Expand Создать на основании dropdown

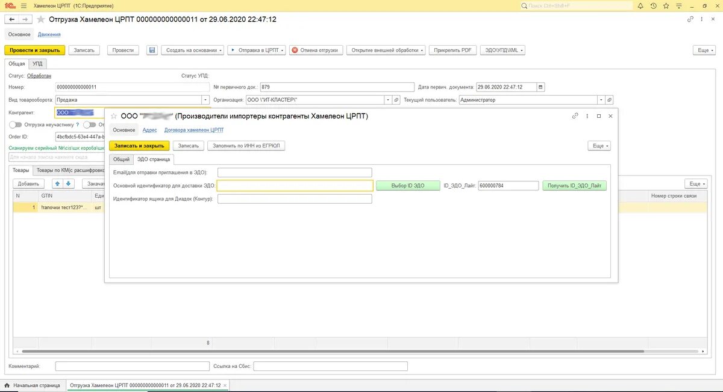[192, 50]
